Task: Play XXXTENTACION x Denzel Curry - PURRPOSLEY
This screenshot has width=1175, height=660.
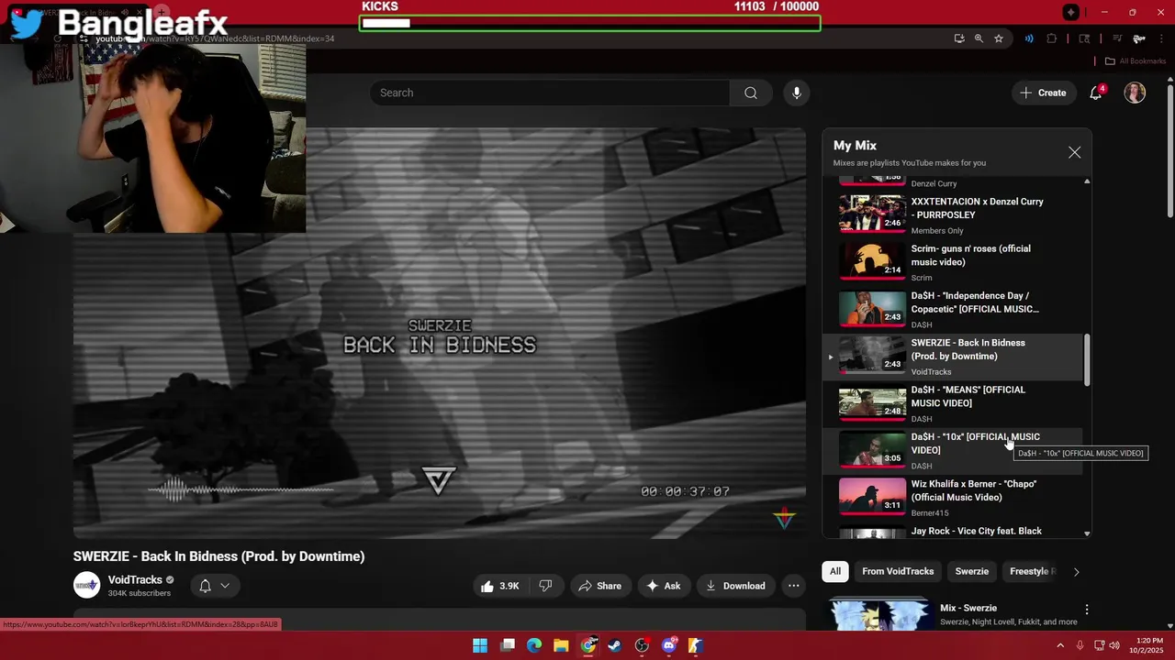Action: click(x=955, y=215)
